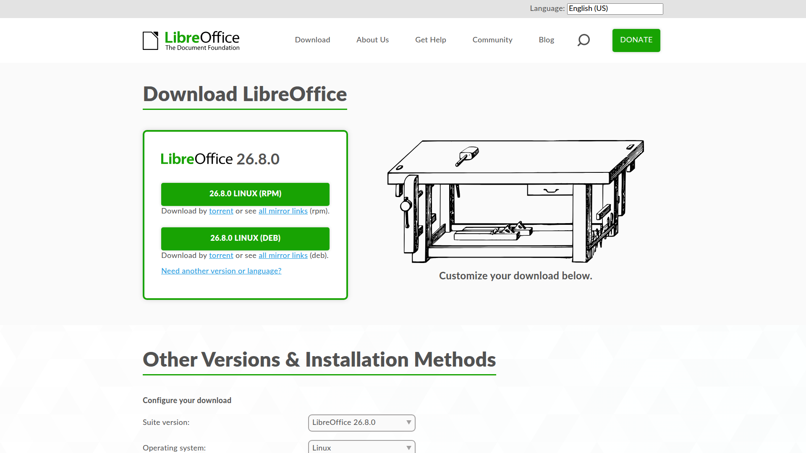
Task: Open all mirror links for deb
Action: tap(283, 255)
